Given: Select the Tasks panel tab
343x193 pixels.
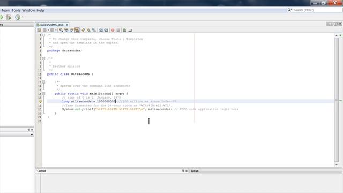Looking at the screenshot, I should pyautogui.click(x=195, y=171).
